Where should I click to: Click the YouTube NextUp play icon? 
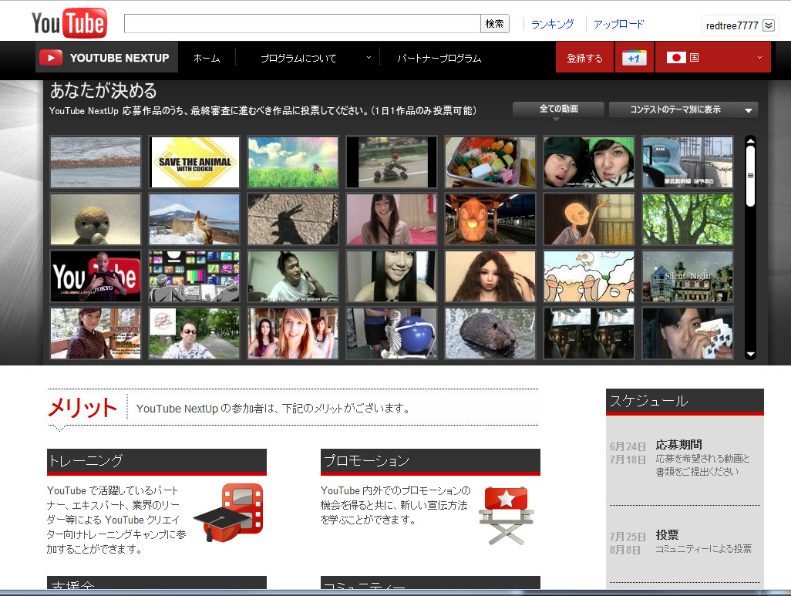(51, 58)
